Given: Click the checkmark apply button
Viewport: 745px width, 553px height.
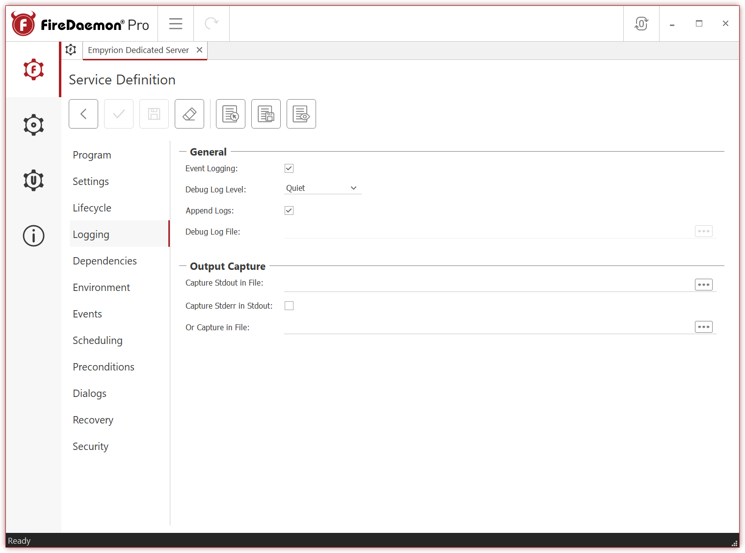Looking at the screenshot, I should point(119,114).
